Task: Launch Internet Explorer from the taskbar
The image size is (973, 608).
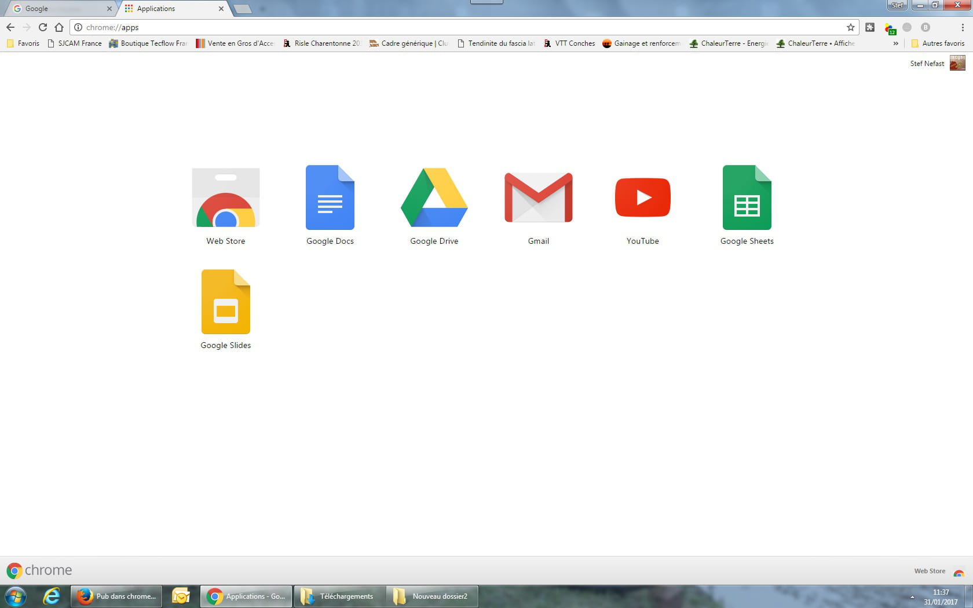Action: coord(52,596)
